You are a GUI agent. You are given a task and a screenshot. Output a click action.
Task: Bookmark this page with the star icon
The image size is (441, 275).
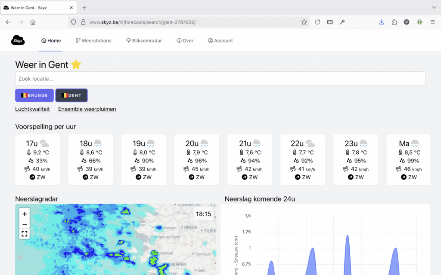[304, 22]
